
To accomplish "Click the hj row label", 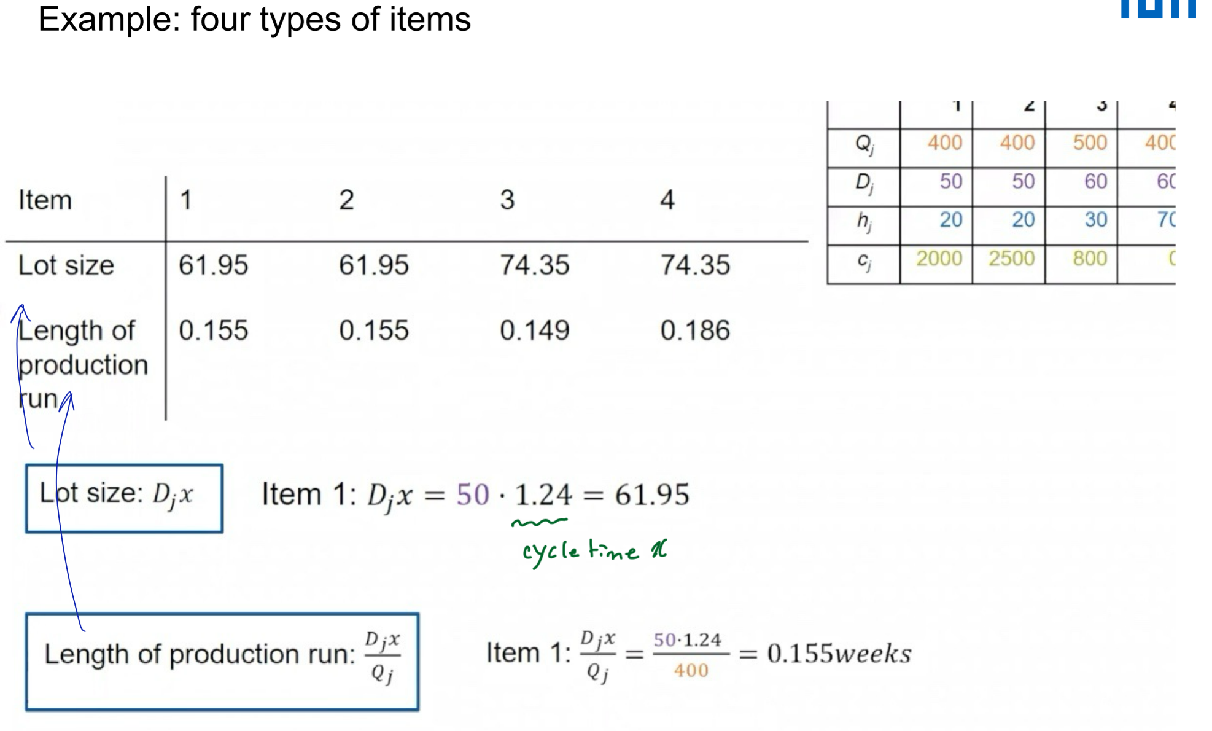I will coord(864,222).
